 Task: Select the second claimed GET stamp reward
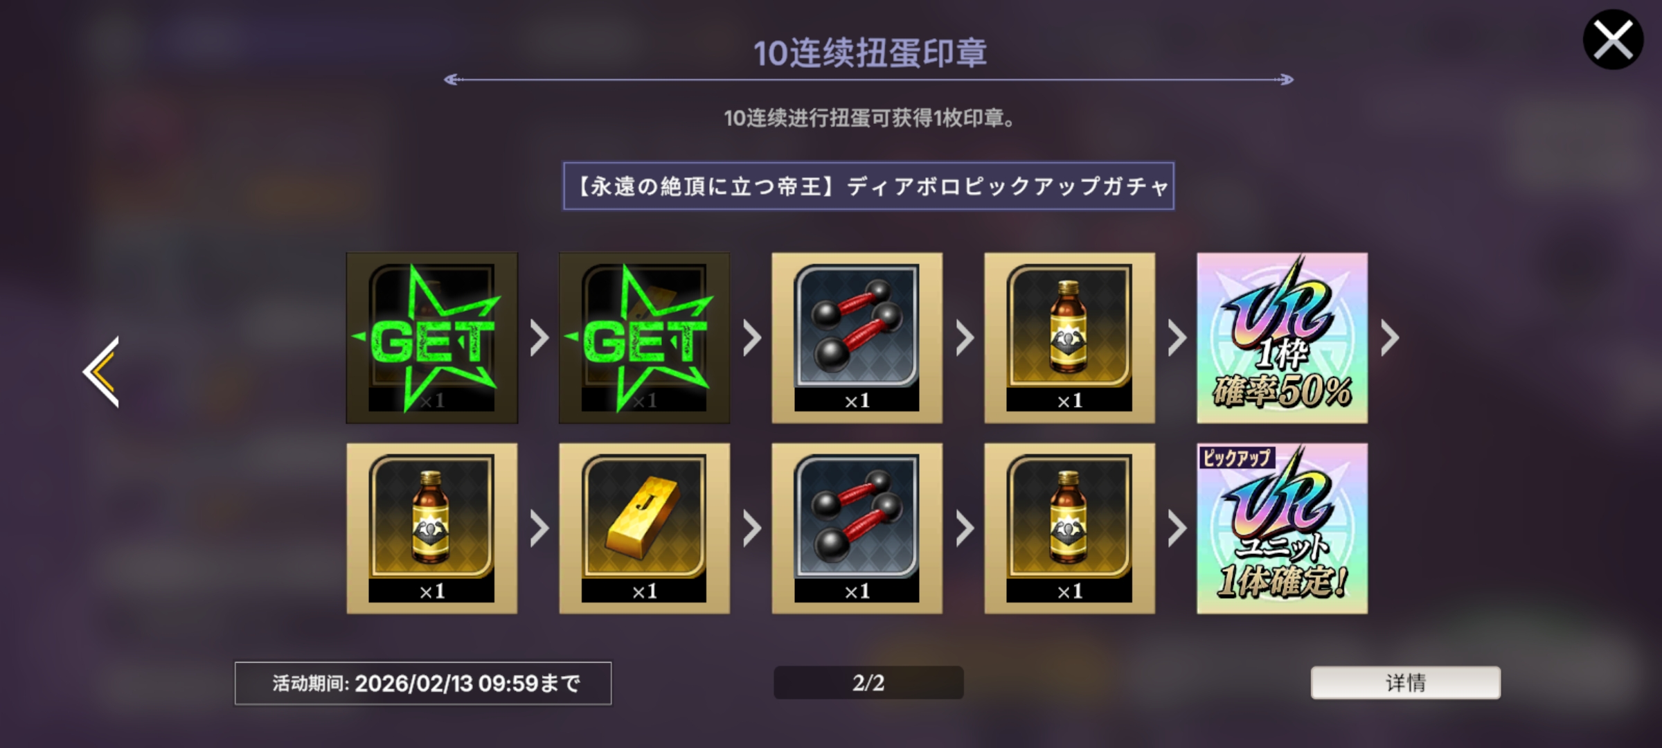coord(644,338)
